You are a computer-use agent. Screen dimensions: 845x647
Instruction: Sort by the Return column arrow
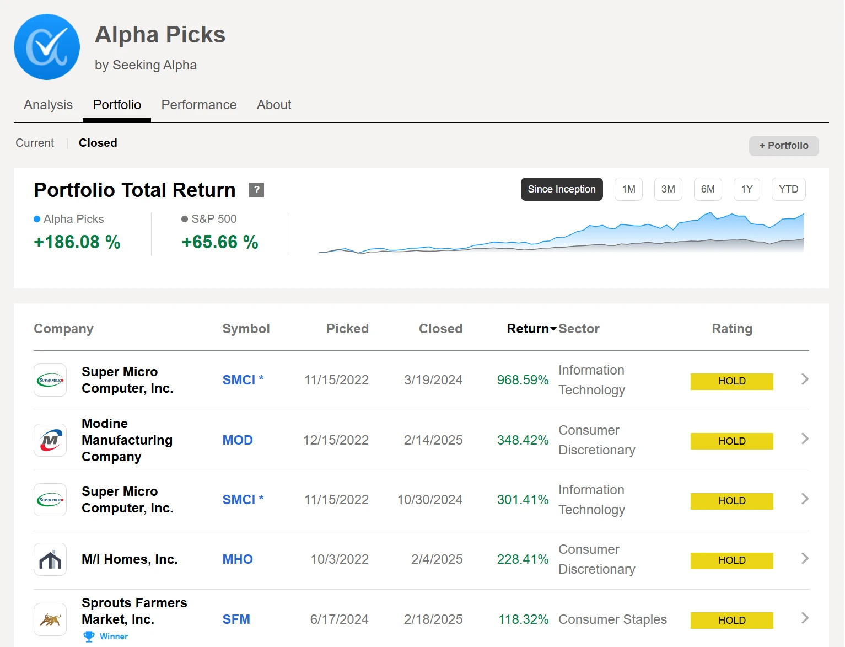[553, 329]
